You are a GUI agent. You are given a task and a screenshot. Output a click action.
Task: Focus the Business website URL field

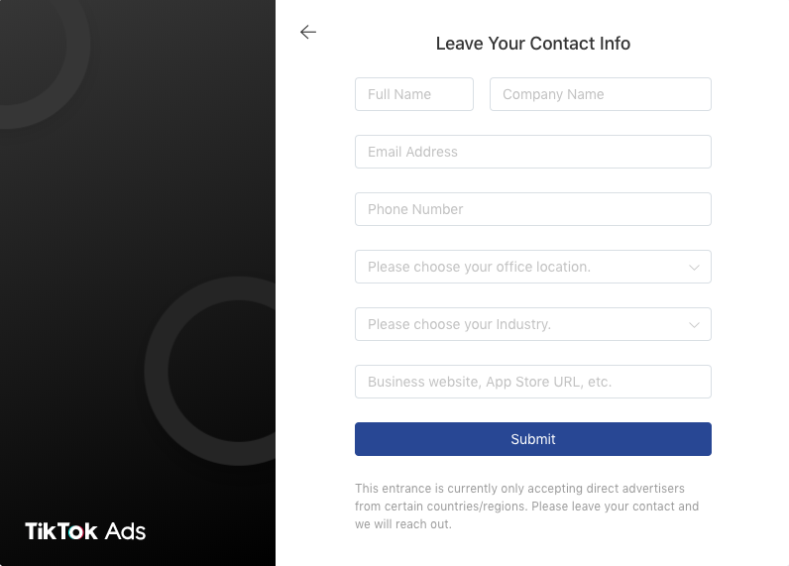533,382
